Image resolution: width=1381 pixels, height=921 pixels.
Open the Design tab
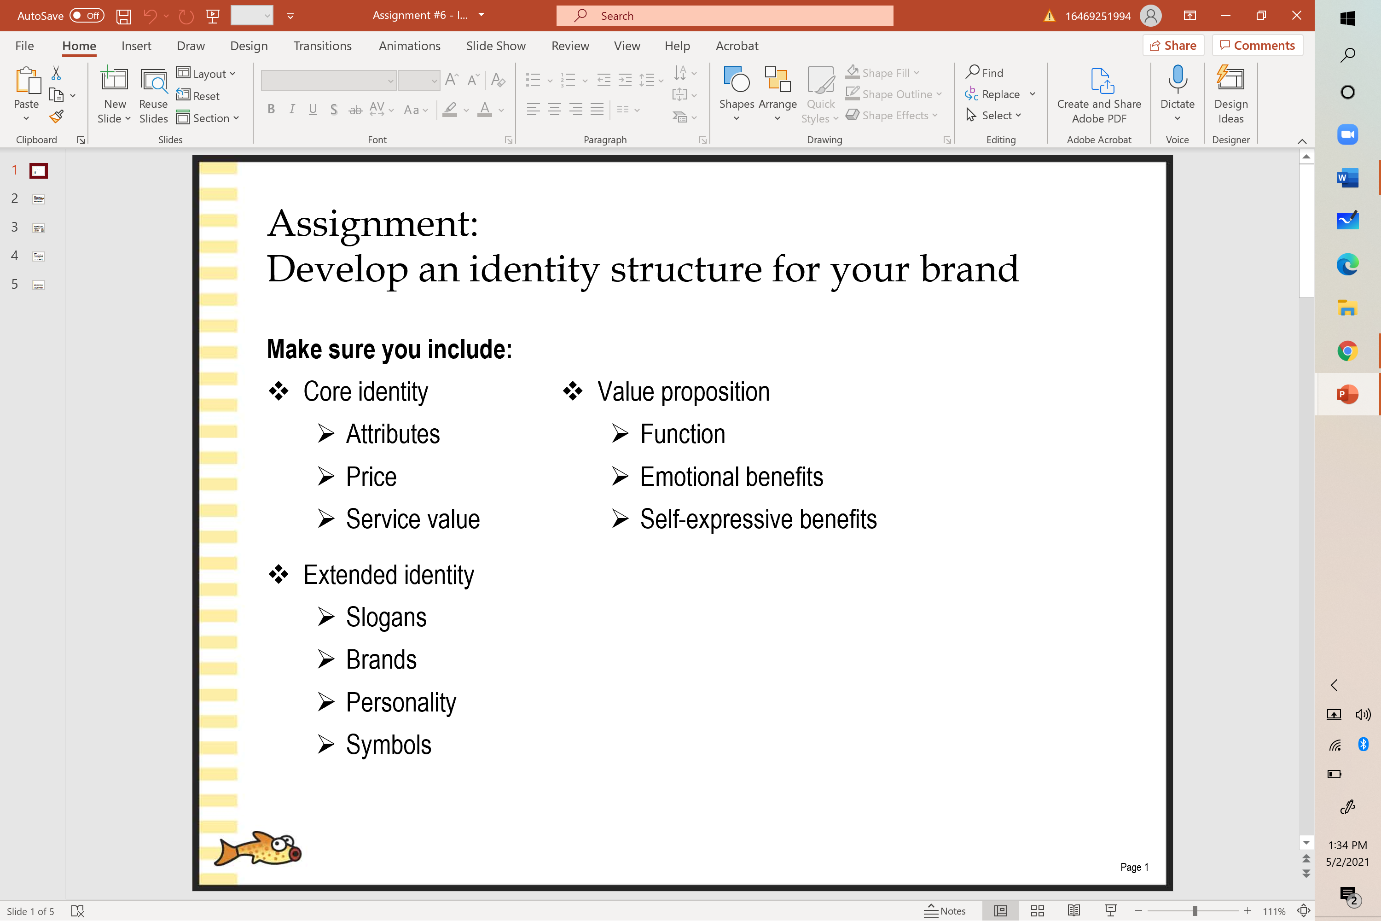coord(249,46)
